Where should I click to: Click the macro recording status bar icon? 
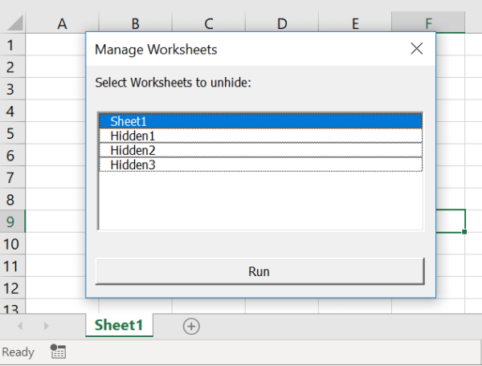(x=58, y=352)
